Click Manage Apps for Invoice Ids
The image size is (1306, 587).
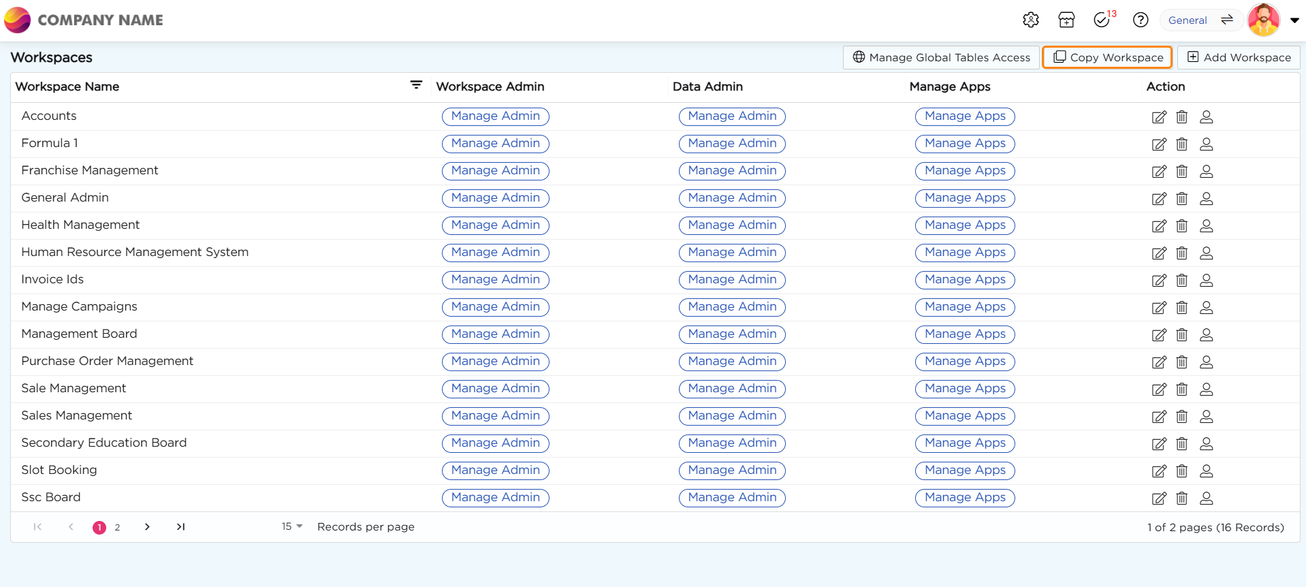pyautogui.click(x=964, y=280)
